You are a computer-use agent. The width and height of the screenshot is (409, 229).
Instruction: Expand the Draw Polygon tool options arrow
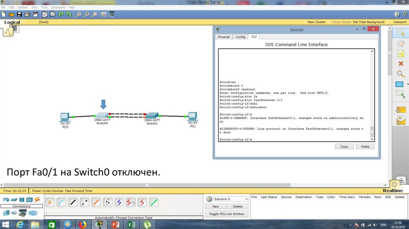coord(407,84)
